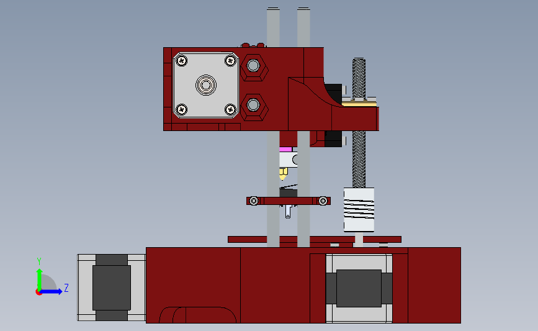This screenshot has width=538, height=331.
Task: Select the top-left screw on the carriage motor
Action: (182, 61)
